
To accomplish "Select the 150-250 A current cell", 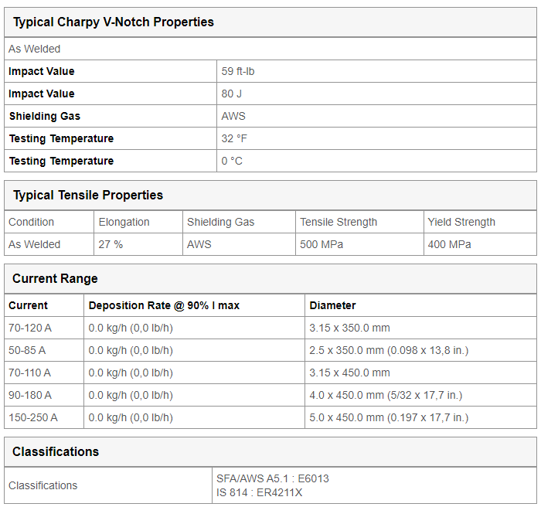I will tap(44, 417).
